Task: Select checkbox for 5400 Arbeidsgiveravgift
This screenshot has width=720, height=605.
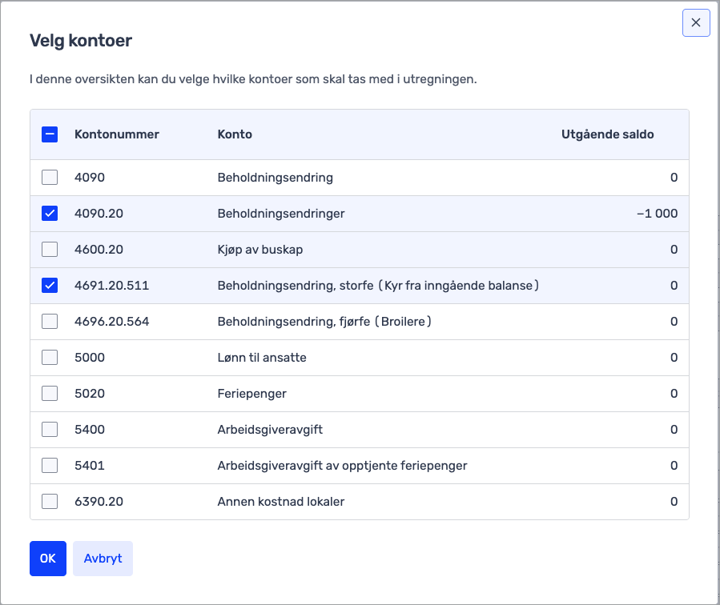Action: tap(50, 430)
